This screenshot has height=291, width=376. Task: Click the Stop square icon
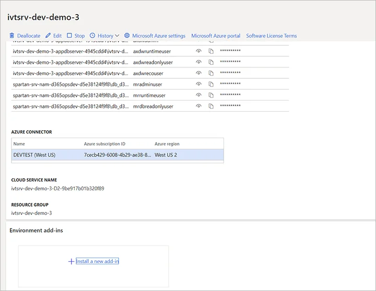tap(69, 35)
